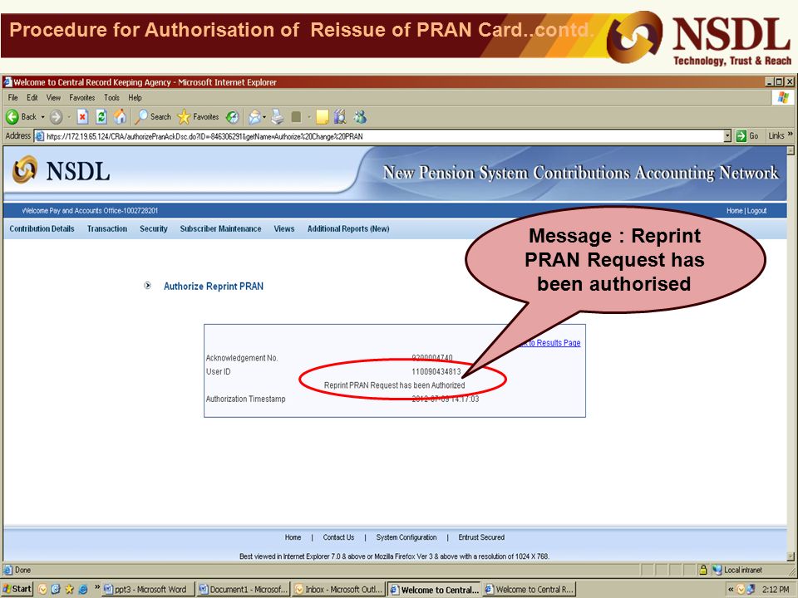Click the History icon in toolbar
Screen dimensions: 798x598
(232, 117)
